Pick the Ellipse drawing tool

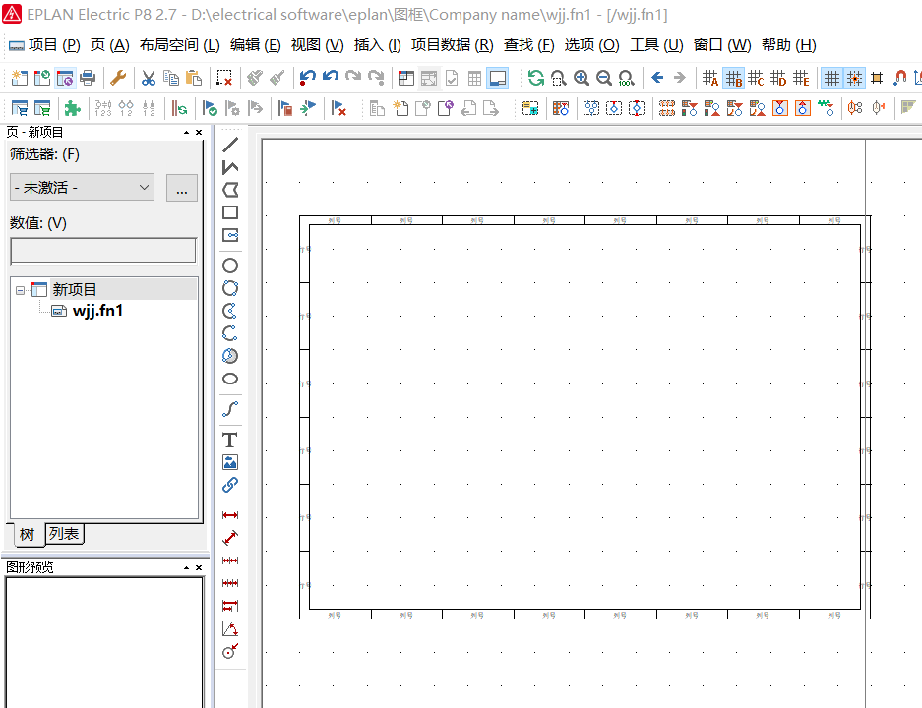click(230, 379)
